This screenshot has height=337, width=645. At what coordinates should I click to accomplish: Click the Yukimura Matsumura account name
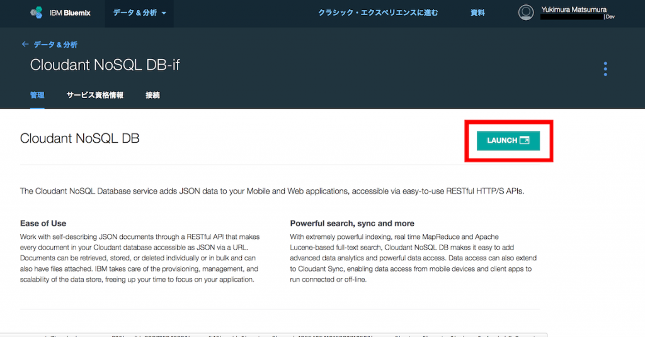coord(573,9)
